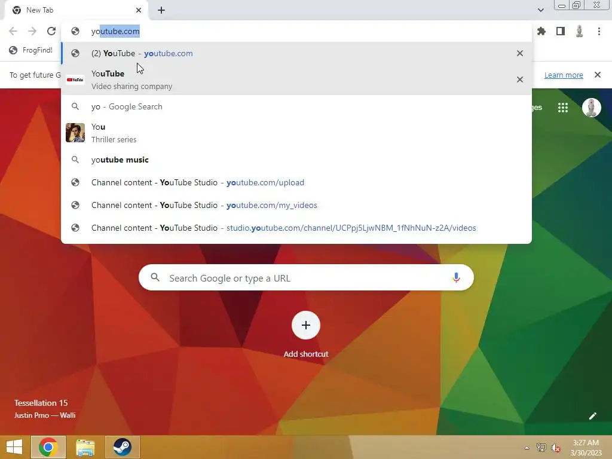
Task: Click the YouTube logo icon in suggestion
Action: point(75,79)
